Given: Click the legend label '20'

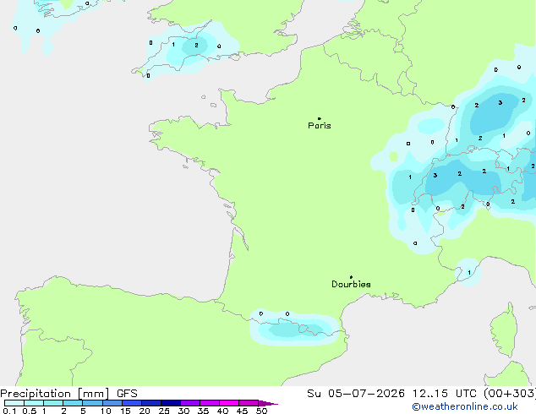Looking at the screenshot, I should (145, 411).
